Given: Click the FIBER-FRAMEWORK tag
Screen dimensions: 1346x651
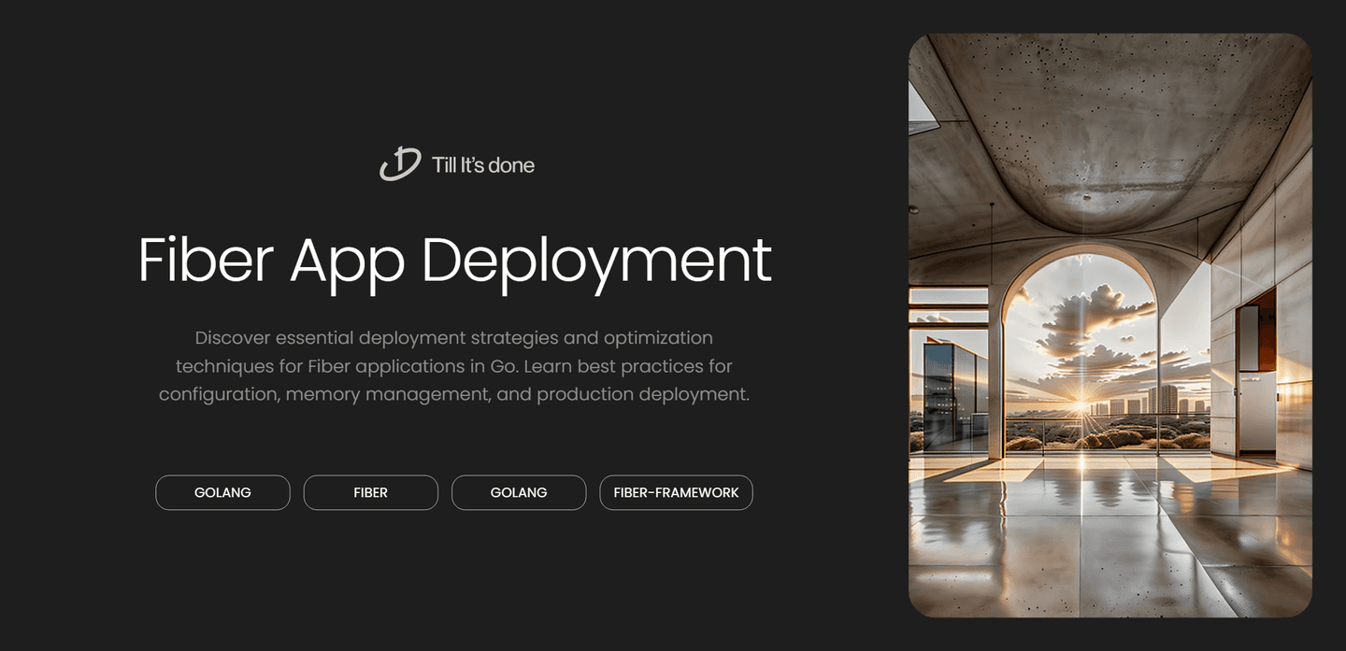Looking at the screenshot, I should [676, 492].
